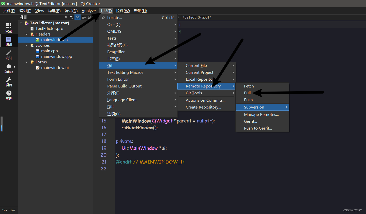Open the 项目 view selector dropdown
Image resolution: width=366 pixels, height=214 pixels.
(43, 17)
